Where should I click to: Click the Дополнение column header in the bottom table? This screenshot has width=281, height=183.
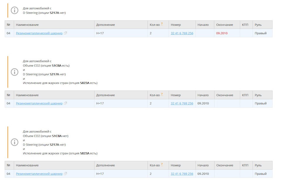pyautogui.click(x=105, y=165)
